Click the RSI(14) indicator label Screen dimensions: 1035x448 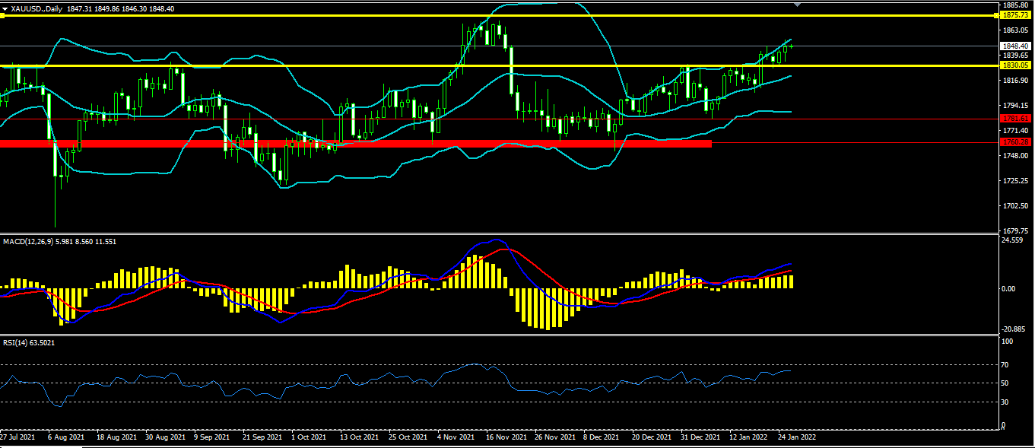[15, 343]
